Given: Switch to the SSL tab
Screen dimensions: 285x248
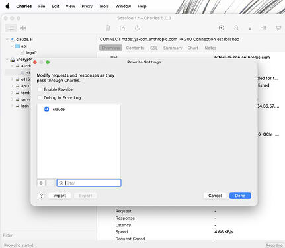Looking at the screenshot, I should click(x=154, y=48).
